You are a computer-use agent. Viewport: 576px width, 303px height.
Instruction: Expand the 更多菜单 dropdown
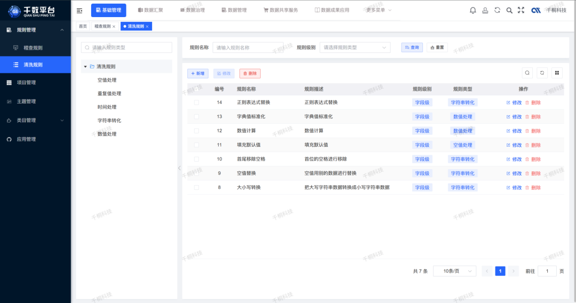tap(379, 10)
